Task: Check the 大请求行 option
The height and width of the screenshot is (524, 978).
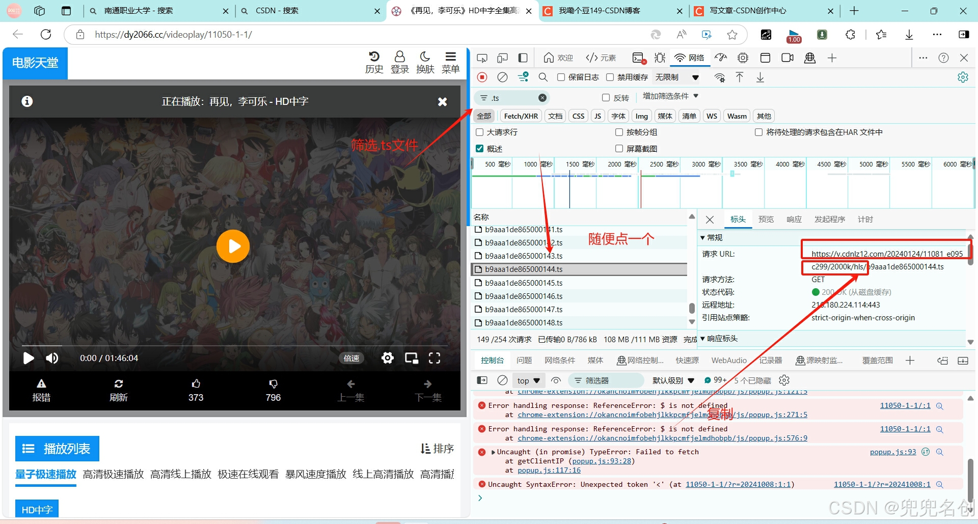Action: point(479,132)
